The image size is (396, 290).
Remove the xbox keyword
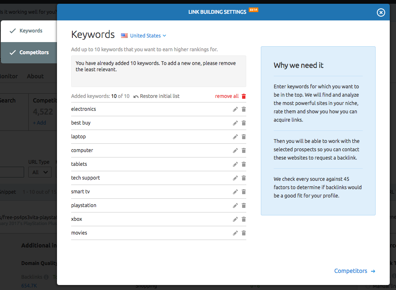244,220
